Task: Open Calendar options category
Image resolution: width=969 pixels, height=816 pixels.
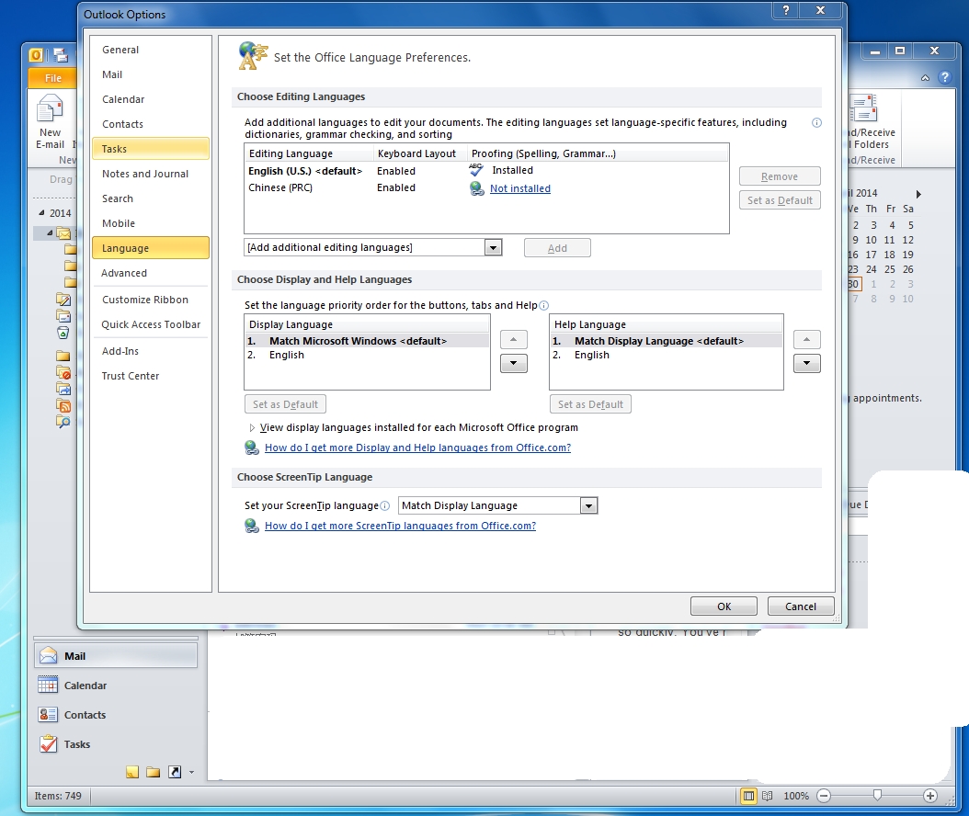Action: (x=123, y=99)
